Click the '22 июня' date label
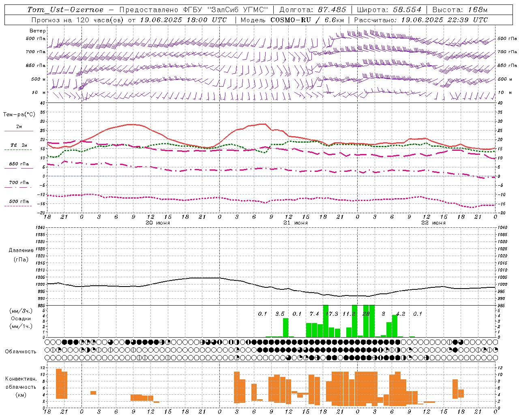Image resolution: width=519 pixels, height=415 pixels. 433,223
